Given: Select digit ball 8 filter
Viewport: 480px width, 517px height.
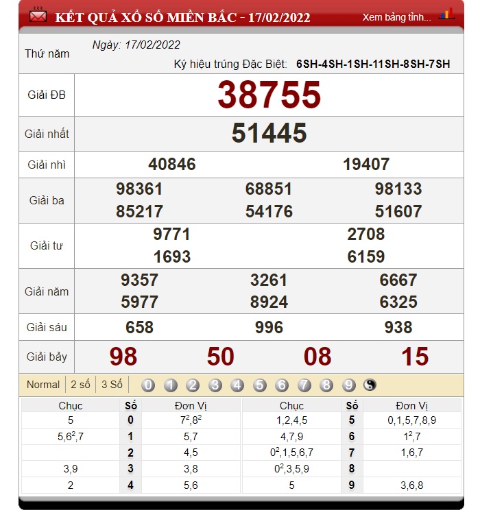Looking at the screenshot, I should [x=326, y=385].
